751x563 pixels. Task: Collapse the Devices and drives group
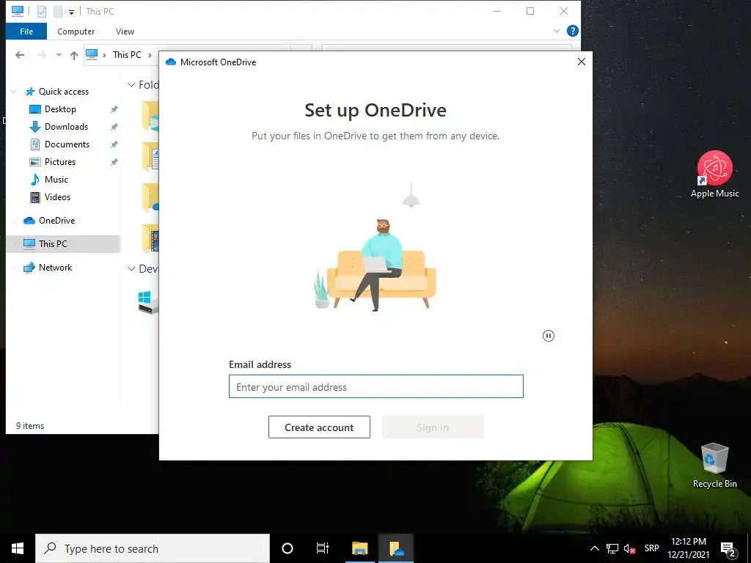point(131,269)
